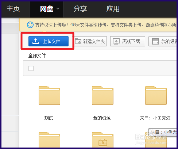
Task: Switch to the 主页 tab
Action: (13, 9)
